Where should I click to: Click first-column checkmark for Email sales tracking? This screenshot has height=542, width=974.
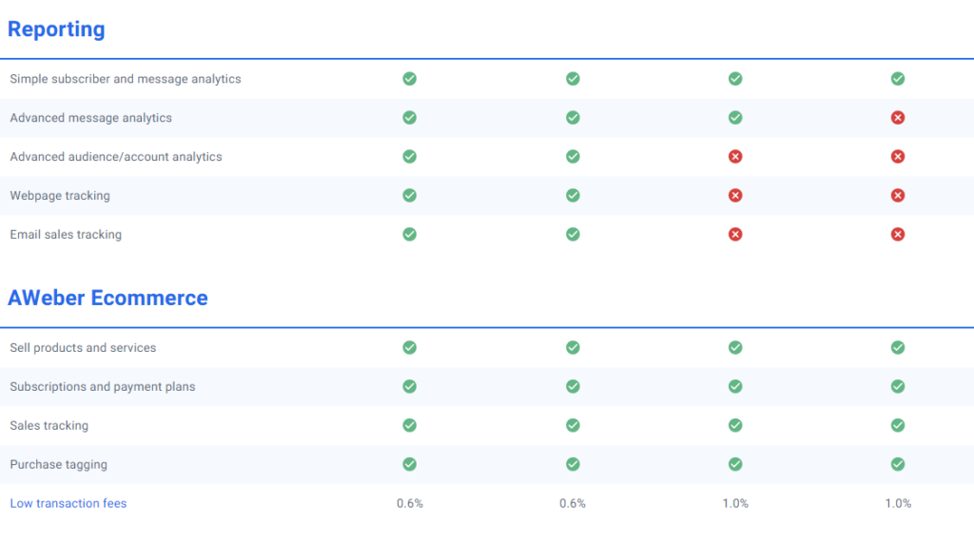coord(409,235)
